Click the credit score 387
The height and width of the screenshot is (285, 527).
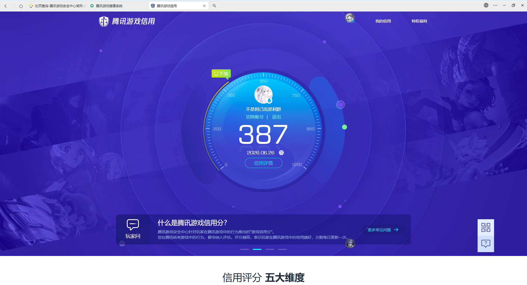point(263,134)
